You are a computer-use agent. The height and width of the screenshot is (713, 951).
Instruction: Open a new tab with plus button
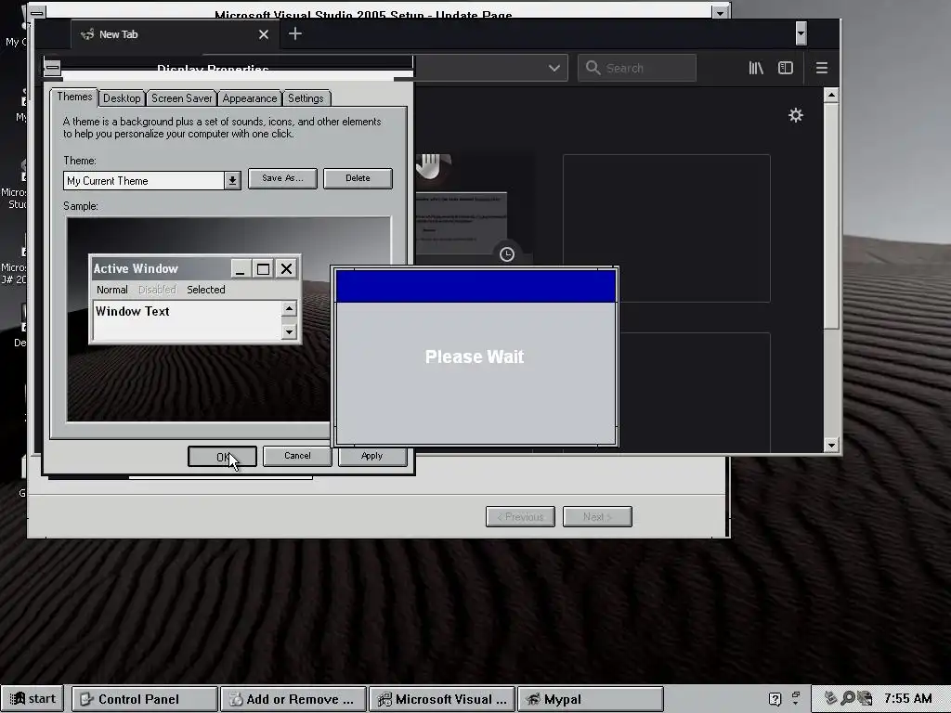pyautogui.click(x=295, y=34)
